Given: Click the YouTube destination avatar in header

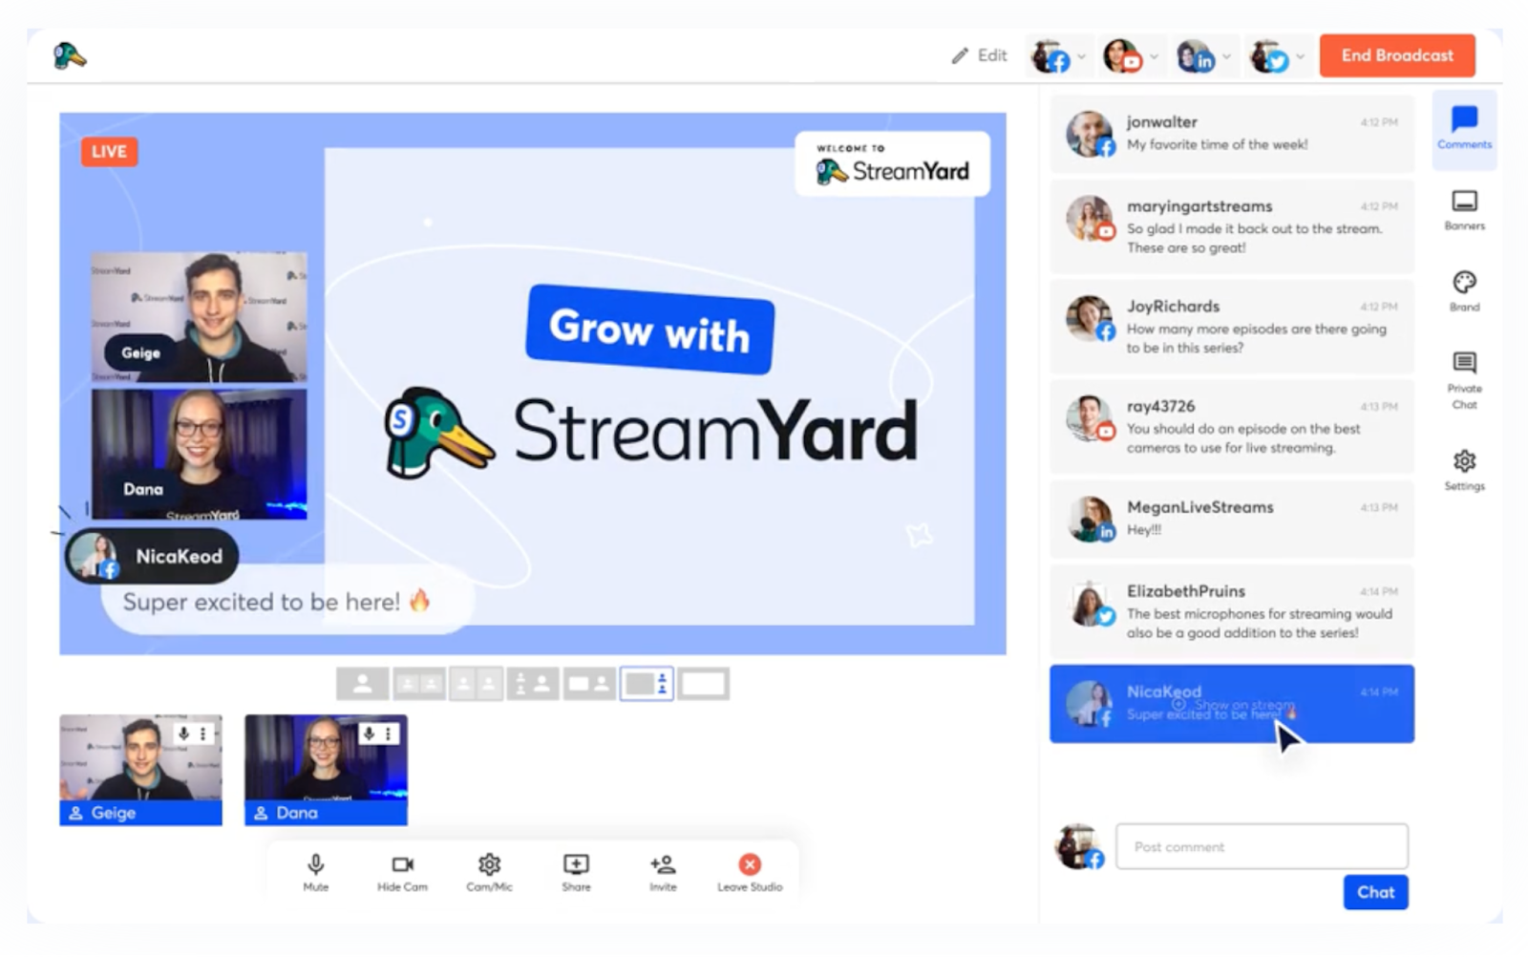Looking at the screenshot, I should tap(1122, 56).
